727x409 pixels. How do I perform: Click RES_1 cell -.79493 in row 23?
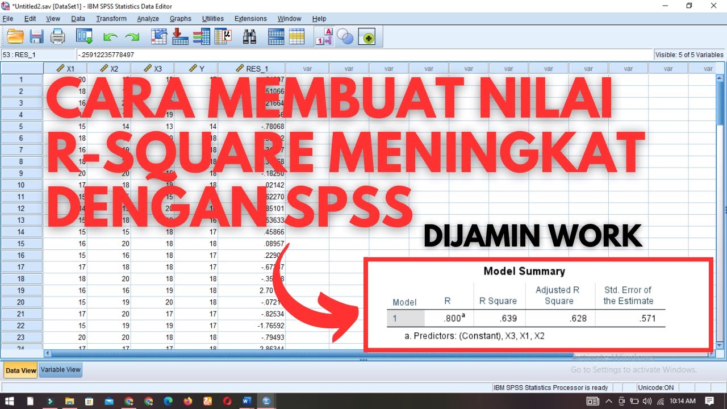252,337
